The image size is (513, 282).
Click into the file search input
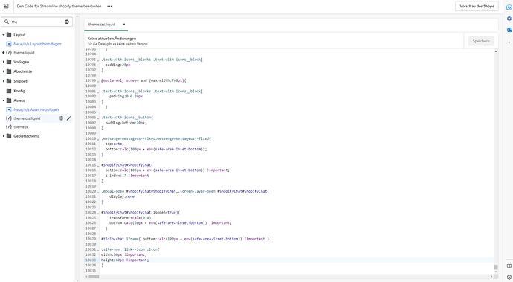[x=36, y=22]
